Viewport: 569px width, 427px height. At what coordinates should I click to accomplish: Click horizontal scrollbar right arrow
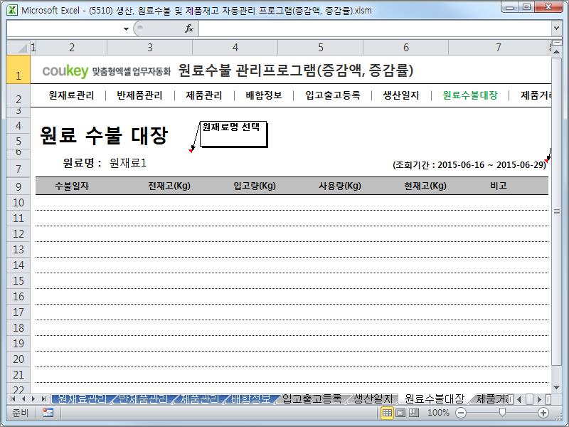tap(540, 399)
